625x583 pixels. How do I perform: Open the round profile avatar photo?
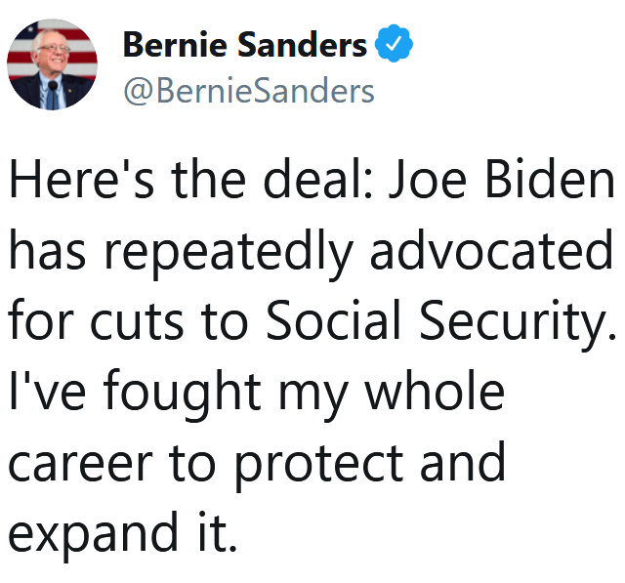coord(53,64)
